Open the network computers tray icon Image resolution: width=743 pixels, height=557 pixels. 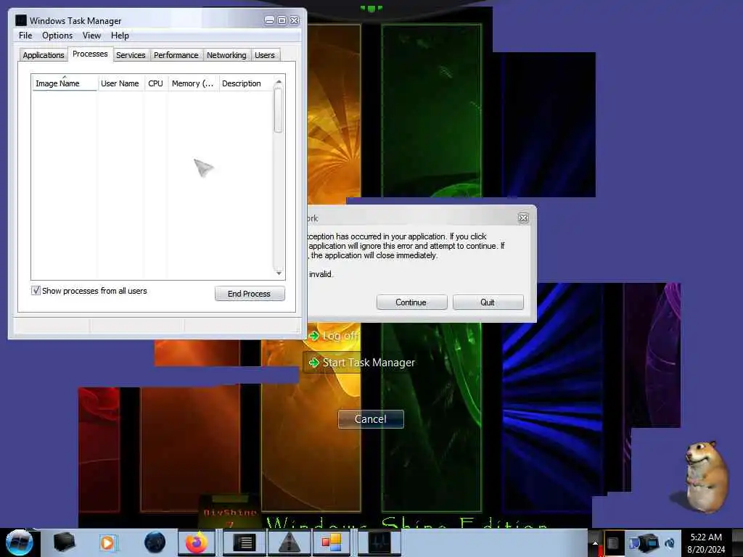point(644,543)
